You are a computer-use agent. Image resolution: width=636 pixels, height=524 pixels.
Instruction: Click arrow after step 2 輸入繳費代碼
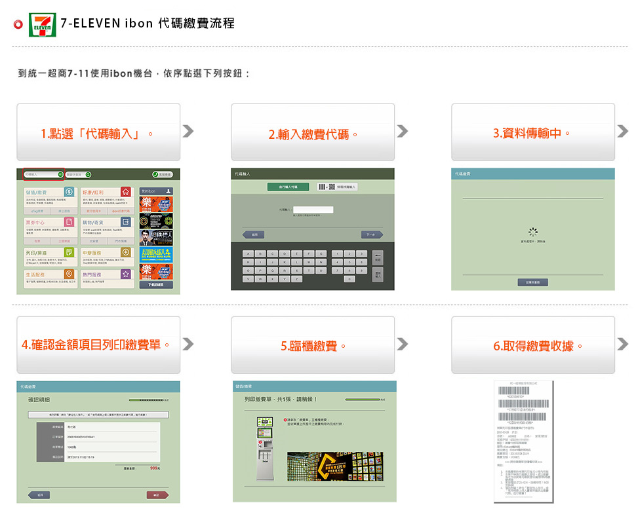pyautogui.click(x=403, y=131)
